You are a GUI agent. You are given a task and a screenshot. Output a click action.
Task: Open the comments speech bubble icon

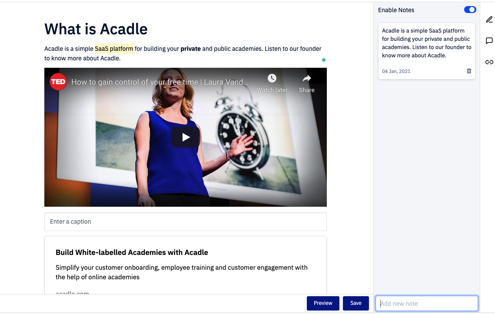[x=489, y=41]
